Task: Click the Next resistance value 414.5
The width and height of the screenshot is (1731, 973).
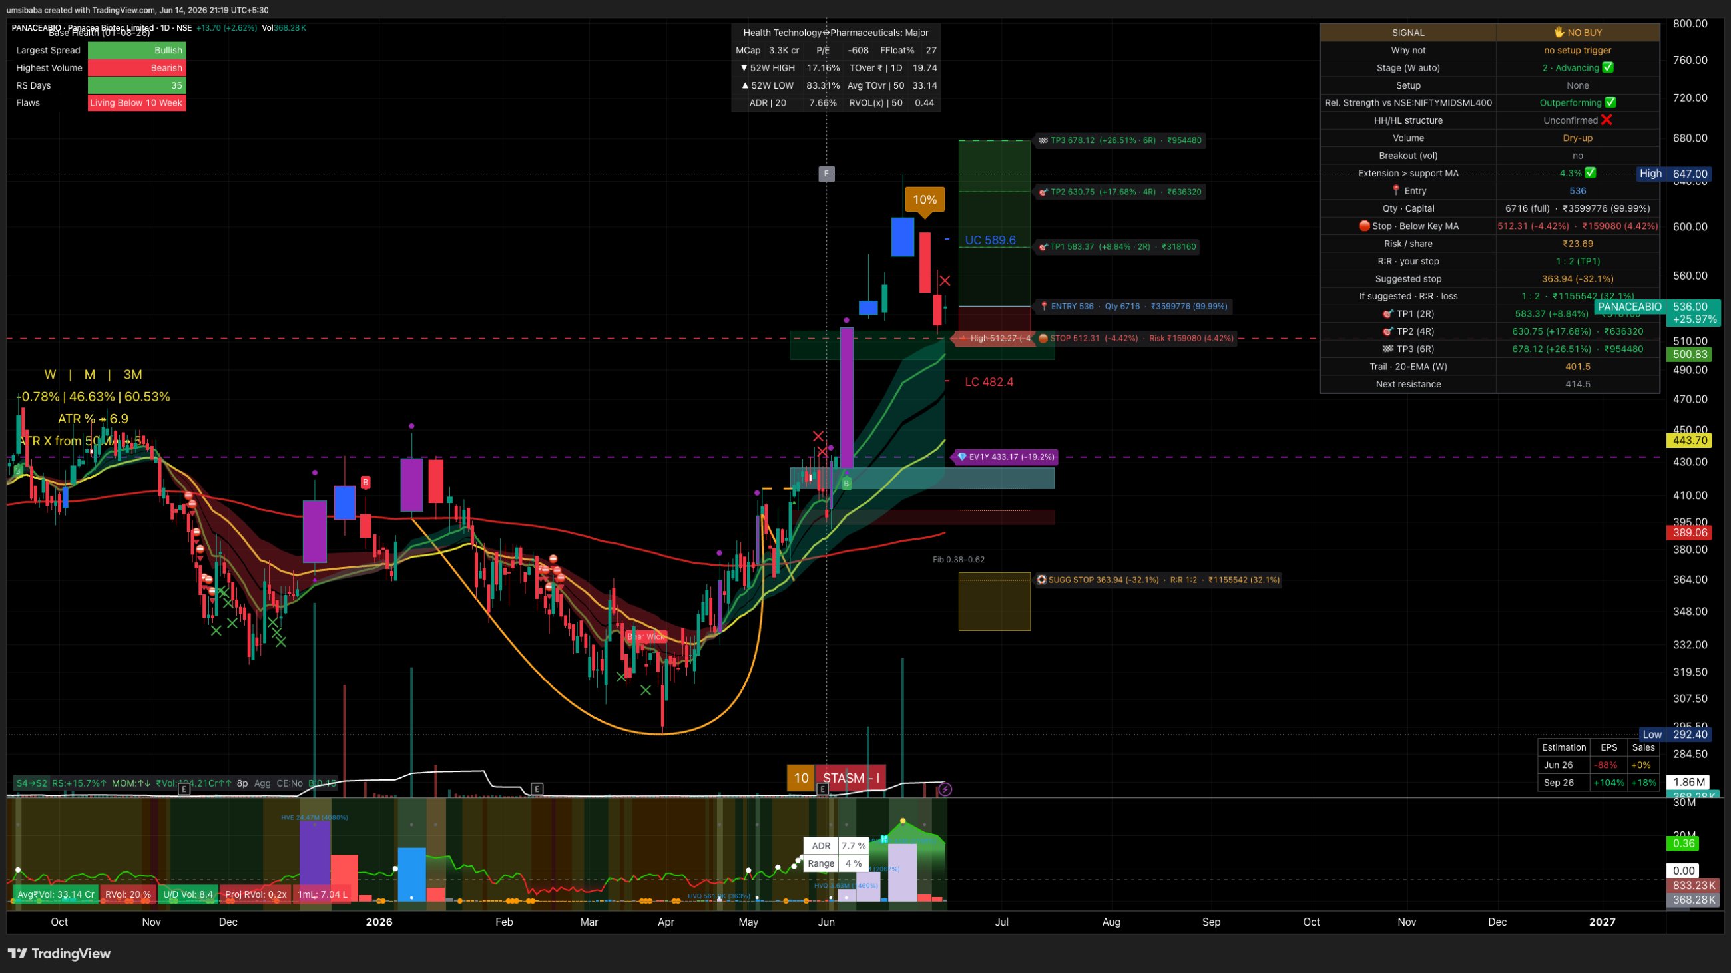Action: [1578, 383]
